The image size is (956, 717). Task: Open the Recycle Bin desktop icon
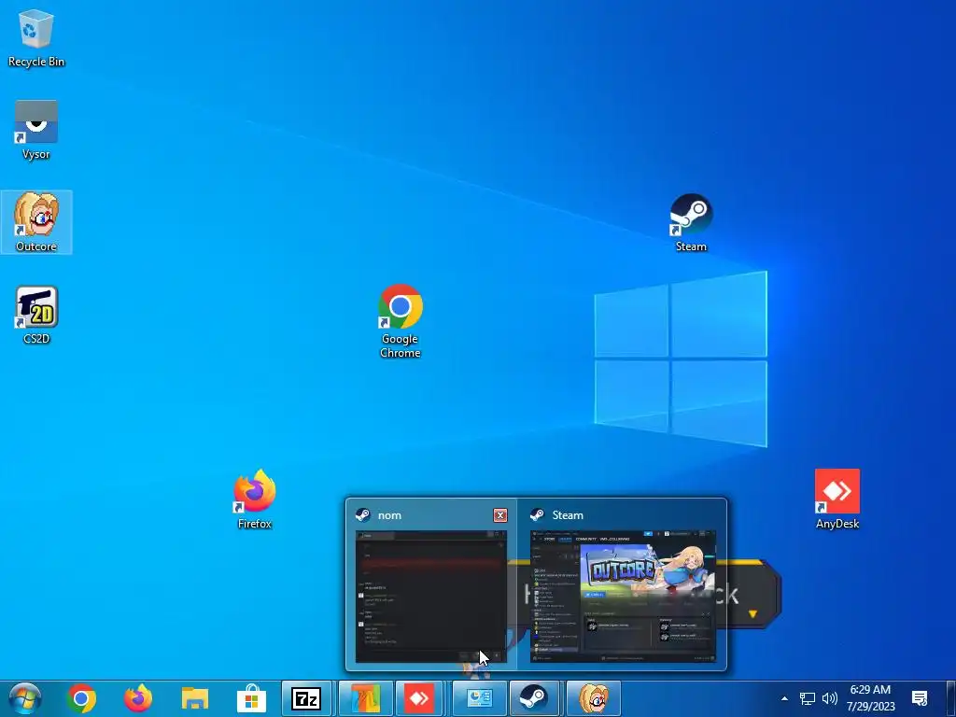point(36,37)
